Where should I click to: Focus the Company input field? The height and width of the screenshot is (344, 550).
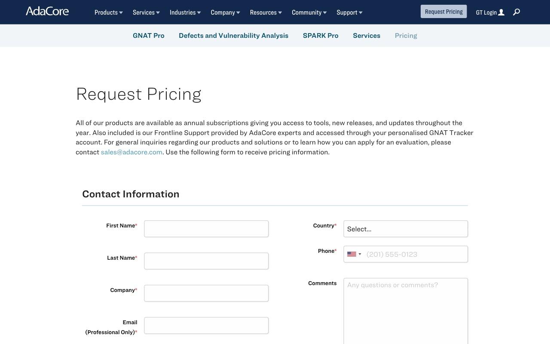[206, 293]
